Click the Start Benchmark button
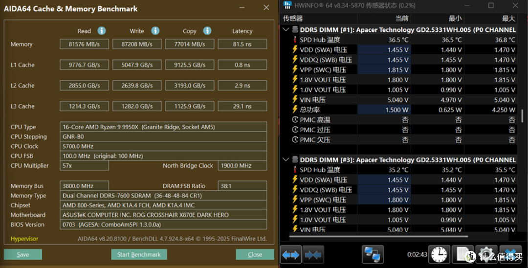Image resolution: width=528 pixels, height=268 pixels. 139,254
